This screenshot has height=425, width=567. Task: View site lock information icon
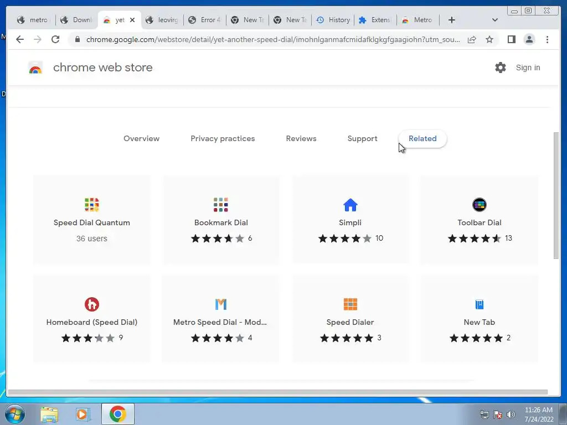coord(77,39)
